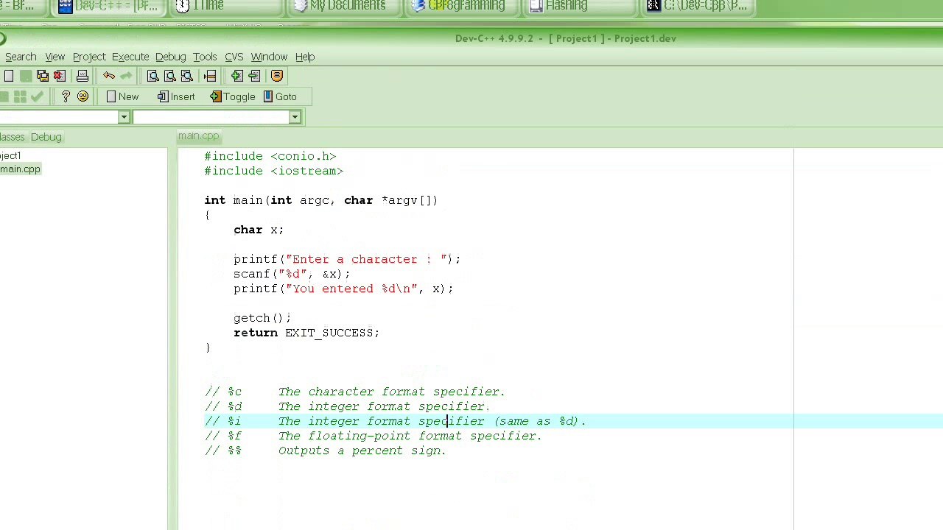Click the 'You entered %d\n' printf line

click(x=343, y=289)
